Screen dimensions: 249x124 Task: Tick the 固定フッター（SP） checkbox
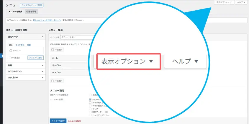pyautogui.click(x=90, y=112)
